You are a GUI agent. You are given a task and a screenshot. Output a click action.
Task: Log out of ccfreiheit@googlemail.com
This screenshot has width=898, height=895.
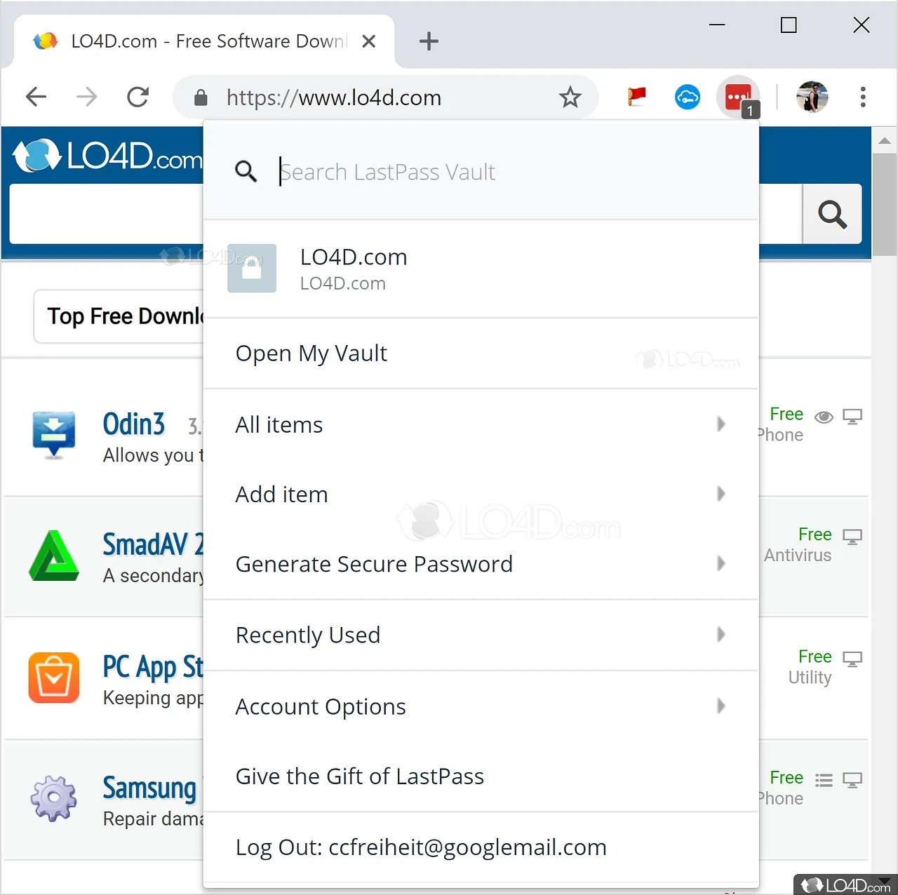coord(421,847)
